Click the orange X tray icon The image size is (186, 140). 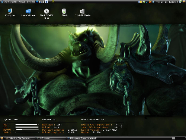click(150, 2)
